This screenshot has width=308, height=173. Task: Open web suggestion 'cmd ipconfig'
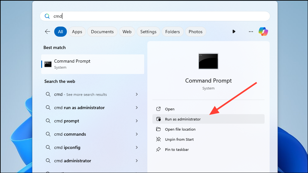93,147
